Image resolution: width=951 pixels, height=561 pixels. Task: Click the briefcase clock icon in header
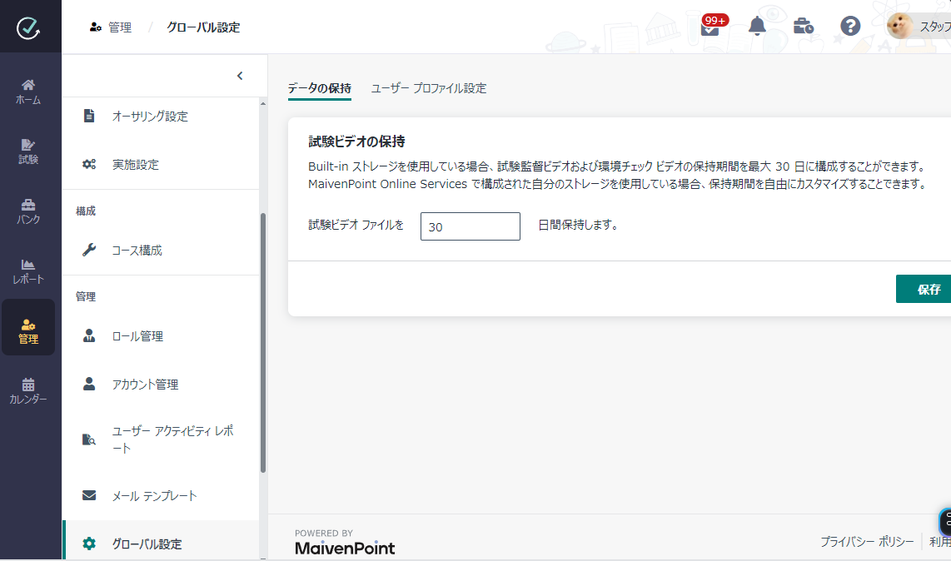804,27
